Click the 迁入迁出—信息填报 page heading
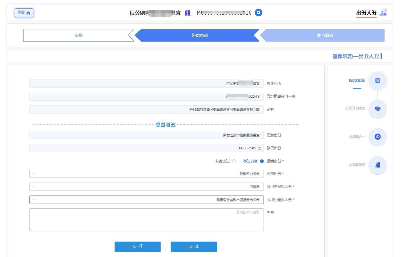407x257 pixels. click(356, 56)
